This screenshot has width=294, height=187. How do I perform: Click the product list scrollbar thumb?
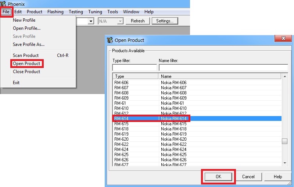tap(284, 141)
